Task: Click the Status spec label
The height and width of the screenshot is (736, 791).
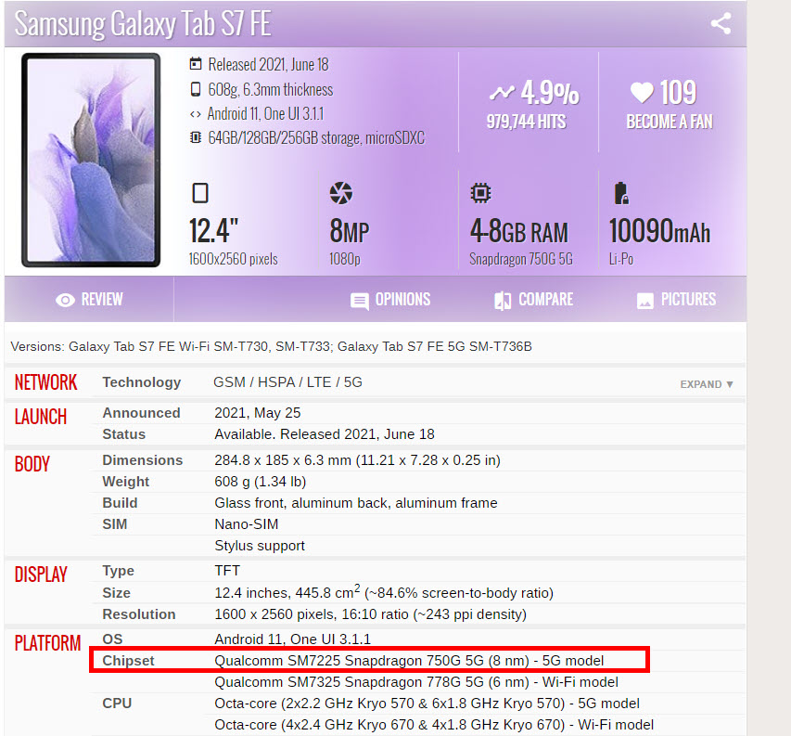Action: [124, 434]
